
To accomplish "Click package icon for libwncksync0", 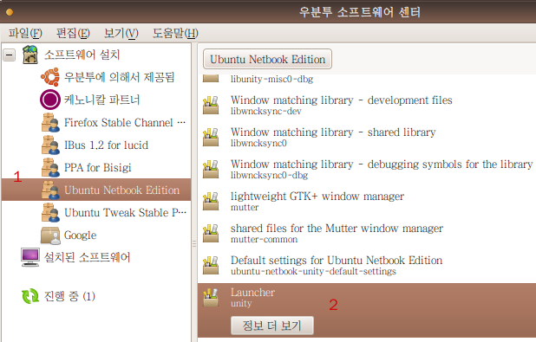I will click(211, 137).
